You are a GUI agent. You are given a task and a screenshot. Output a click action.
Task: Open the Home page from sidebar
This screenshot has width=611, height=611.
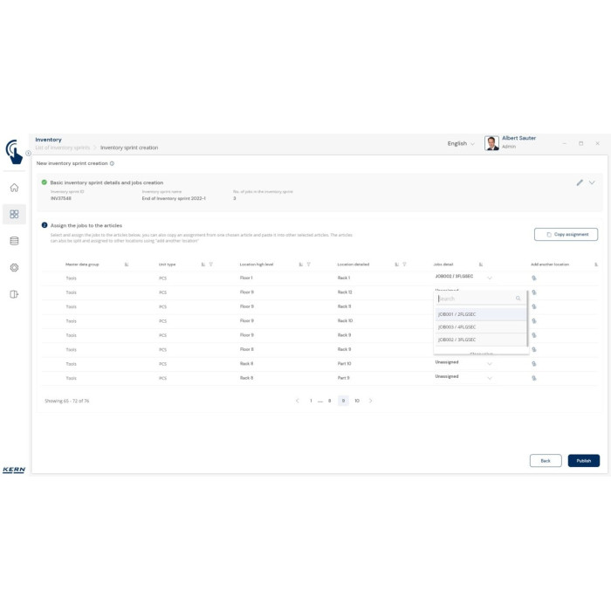click(14, 188)
